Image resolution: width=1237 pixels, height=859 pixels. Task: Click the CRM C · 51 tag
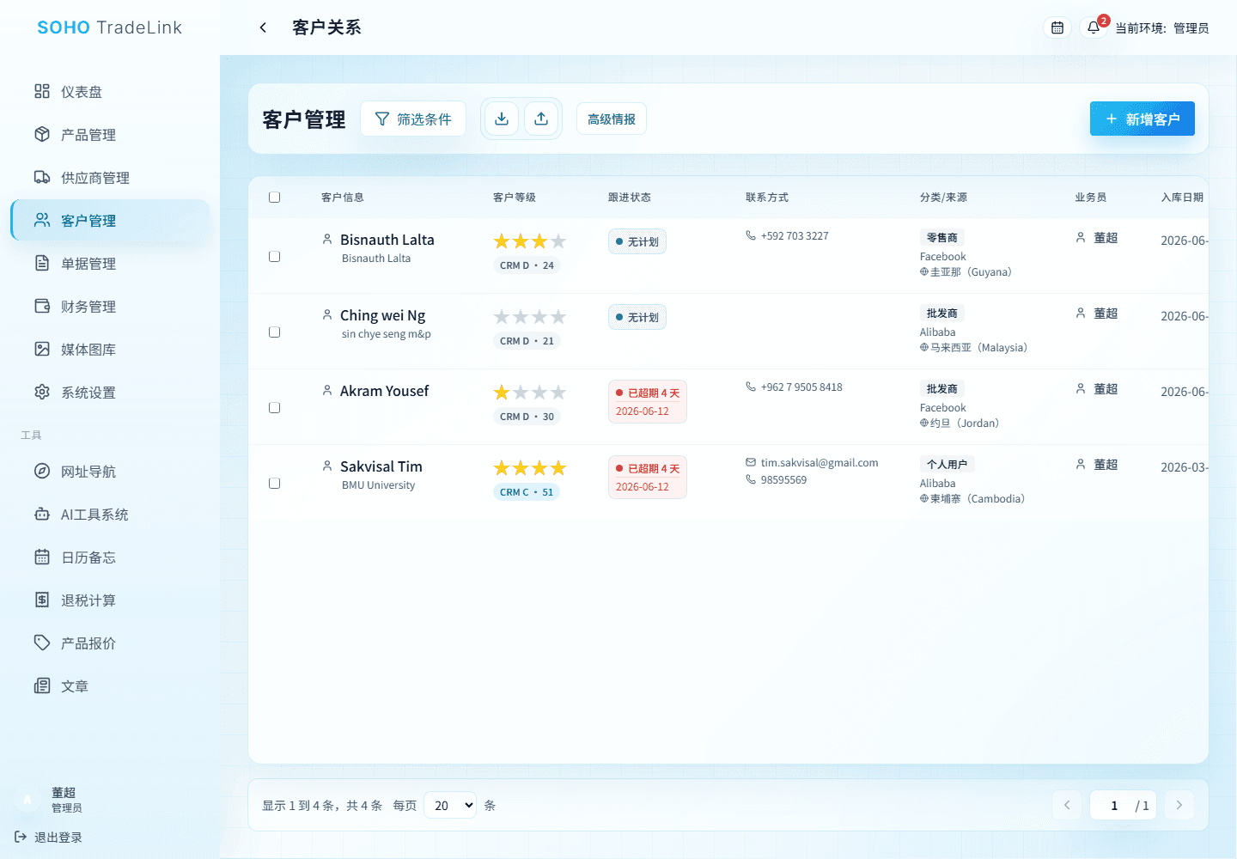pos(527,492)
